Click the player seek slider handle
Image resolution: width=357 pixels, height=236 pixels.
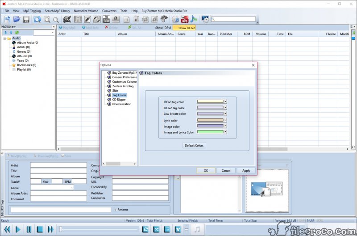click(x=61, y=229)
